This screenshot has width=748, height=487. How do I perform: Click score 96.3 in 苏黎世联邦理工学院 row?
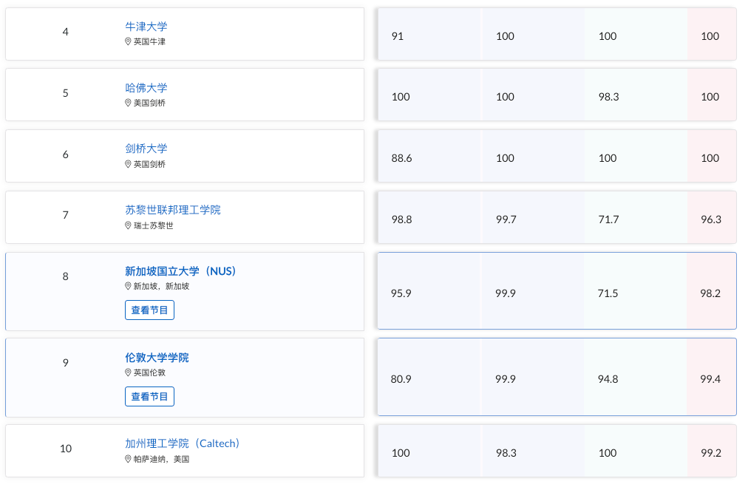click(x=711, y=219)
